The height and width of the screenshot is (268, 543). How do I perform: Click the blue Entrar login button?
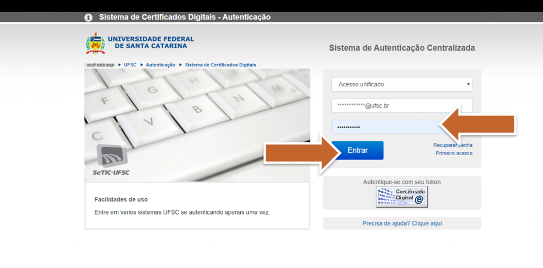point(357,150)
